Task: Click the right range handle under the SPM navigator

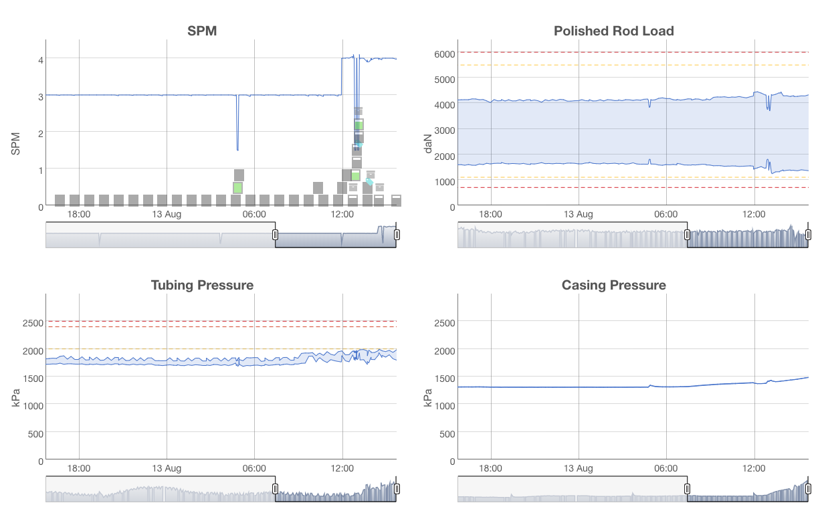Action: [396, 235]
